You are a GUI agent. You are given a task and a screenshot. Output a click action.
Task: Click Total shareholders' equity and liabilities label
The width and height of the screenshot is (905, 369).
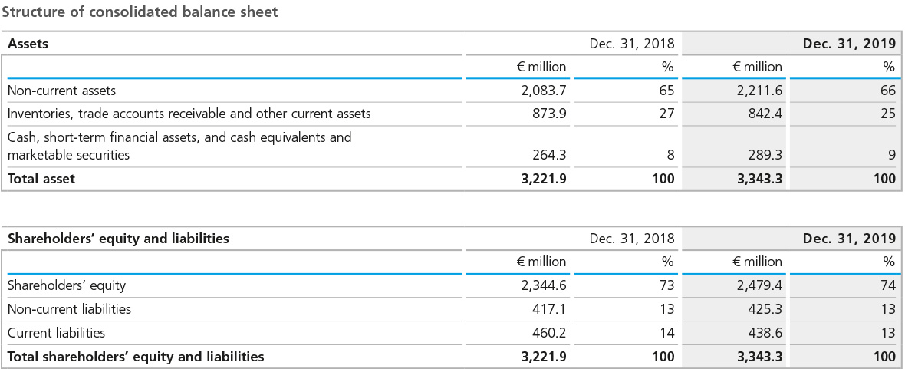tap(136, 356)
